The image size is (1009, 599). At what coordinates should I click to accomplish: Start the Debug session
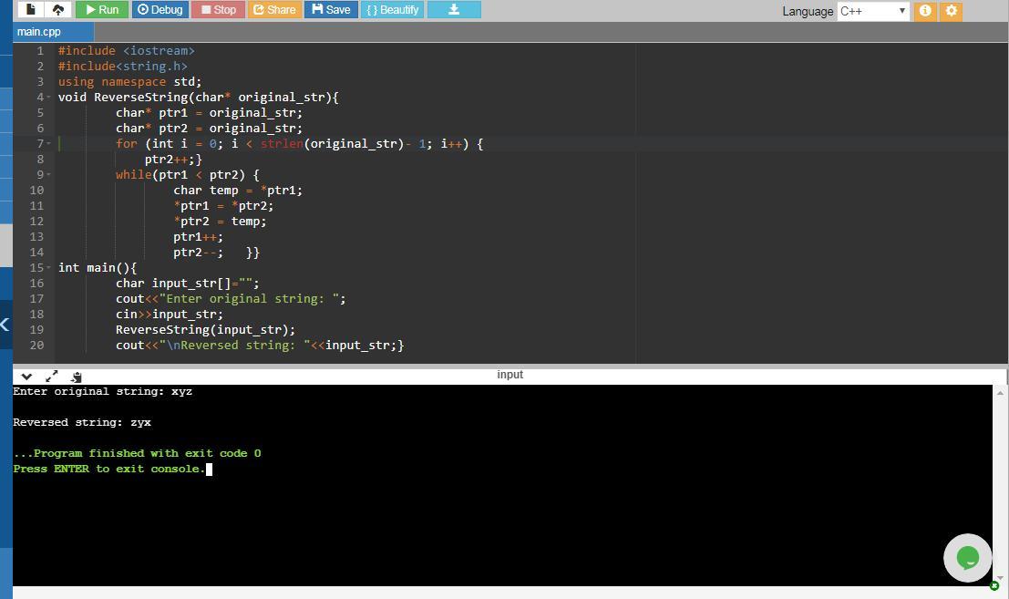pos(160,10)
